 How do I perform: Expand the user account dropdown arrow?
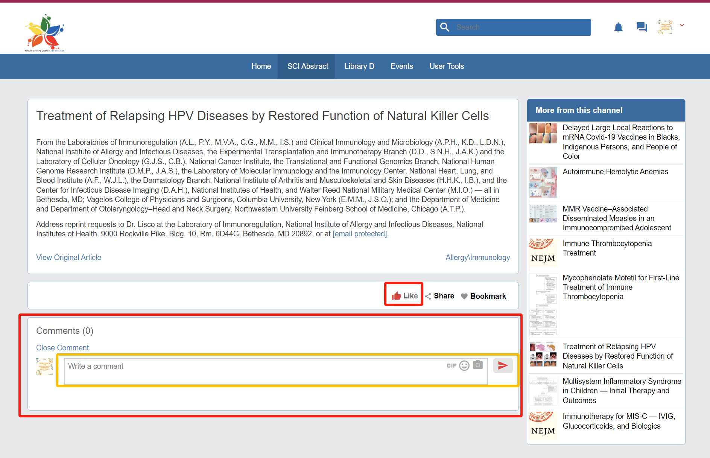[x=682, y=26]
